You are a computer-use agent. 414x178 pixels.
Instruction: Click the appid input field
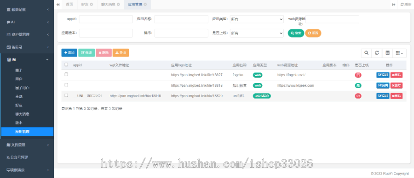[x=106, y=19]
